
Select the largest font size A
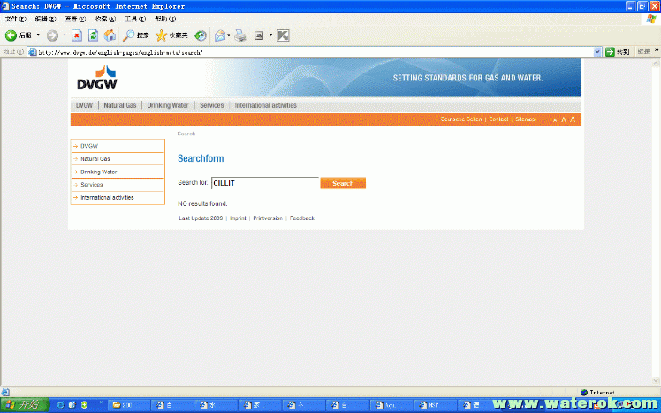[x=573, y=119]
